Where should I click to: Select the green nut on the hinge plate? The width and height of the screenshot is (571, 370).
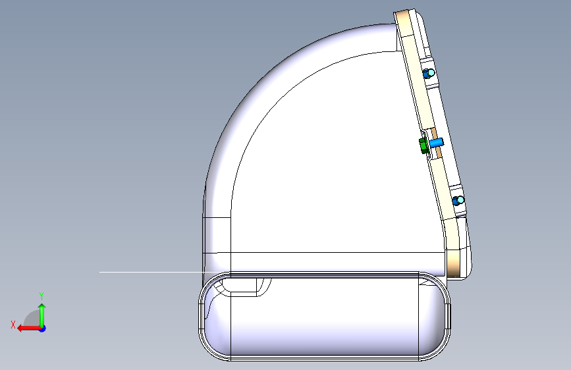tap(423, 145)
